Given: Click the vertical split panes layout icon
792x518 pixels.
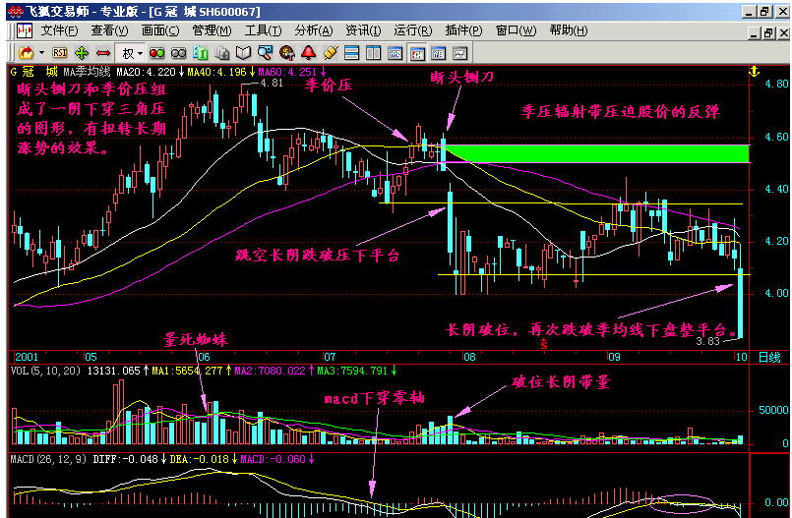Looking at the screenshot, I should [373, 53].
